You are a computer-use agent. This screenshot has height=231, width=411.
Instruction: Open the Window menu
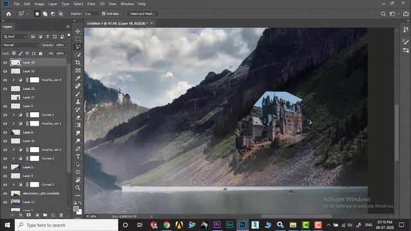point(127,4)
